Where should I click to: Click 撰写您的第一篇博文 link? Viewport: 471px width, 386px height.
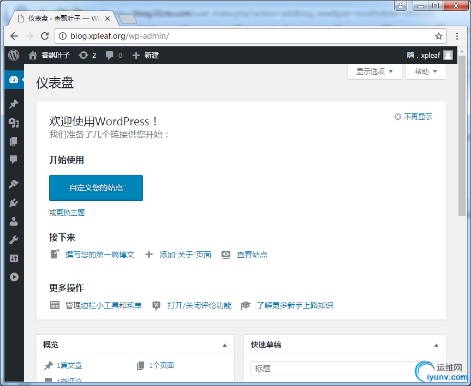pos(100,255)
